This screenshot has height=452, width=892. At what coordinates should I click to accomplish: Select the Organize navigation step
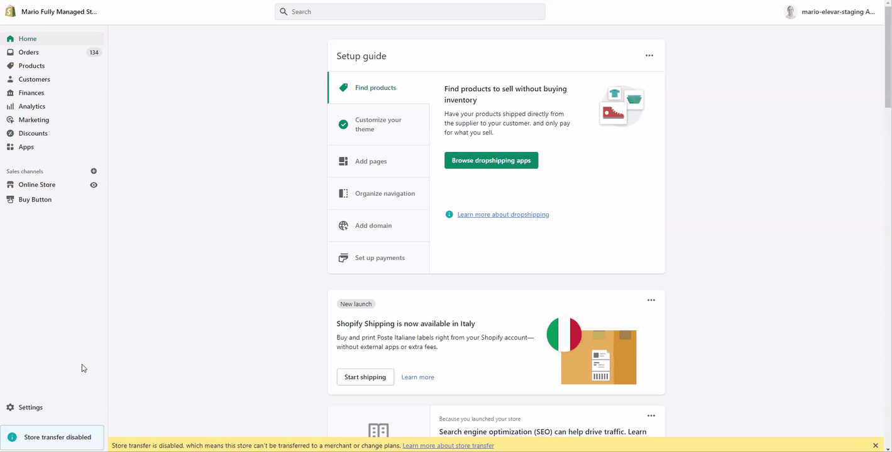[378, 193]
